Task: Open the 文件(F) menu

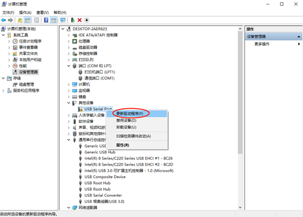Action: (x=8, y=13)
